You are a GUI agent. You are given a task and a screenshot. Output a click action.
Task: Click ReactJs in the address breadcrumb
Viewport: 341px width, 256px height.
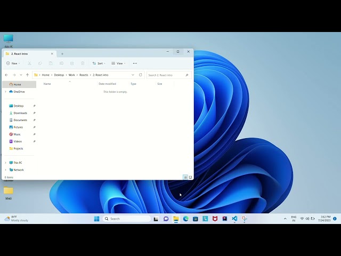pos(84,75)
